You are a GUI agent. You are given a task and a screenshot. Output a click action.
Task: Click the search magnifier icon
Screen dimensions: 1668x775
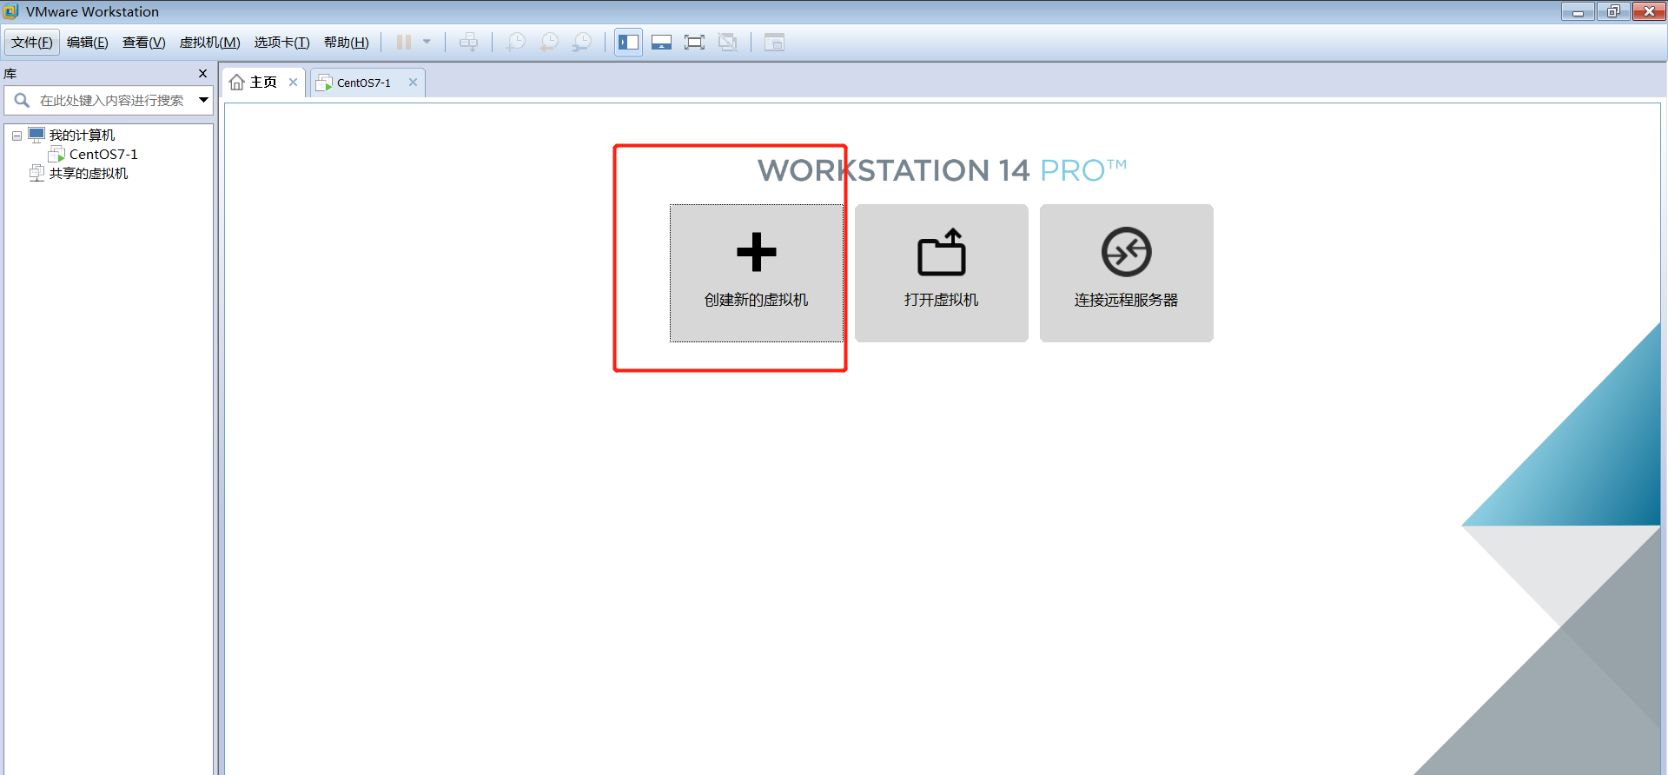(22, 100)
